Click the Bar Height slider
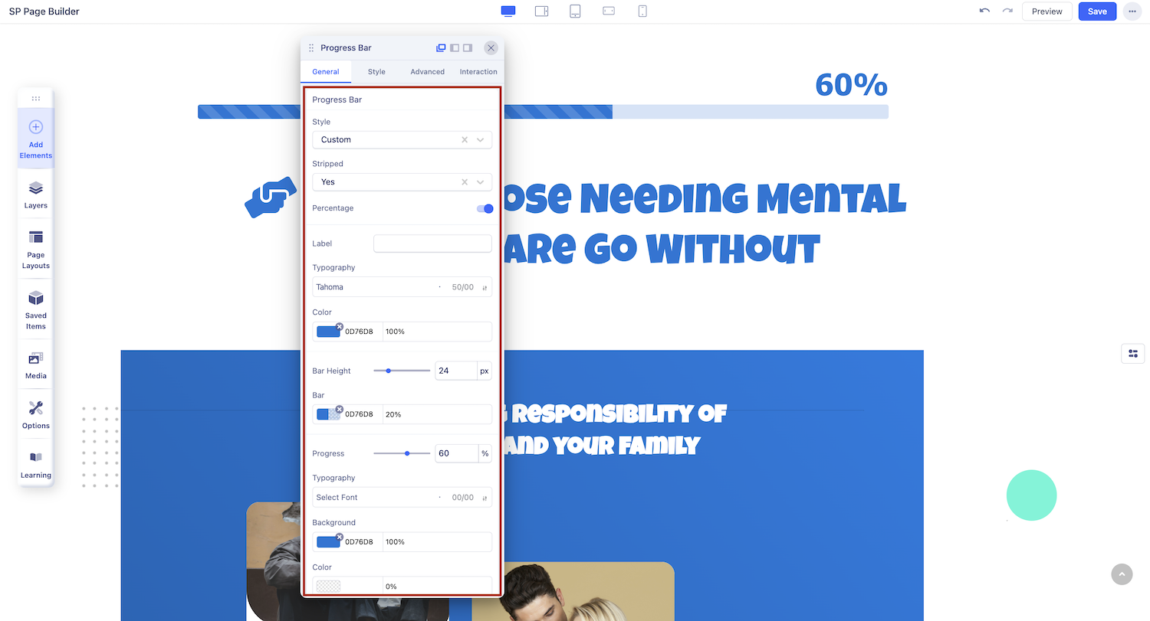1150x621 pixels. point(401,371)
